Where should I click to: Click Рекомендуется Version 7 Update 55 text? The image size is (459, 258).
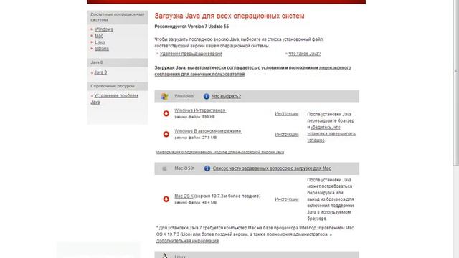click(x=191, y=27)
